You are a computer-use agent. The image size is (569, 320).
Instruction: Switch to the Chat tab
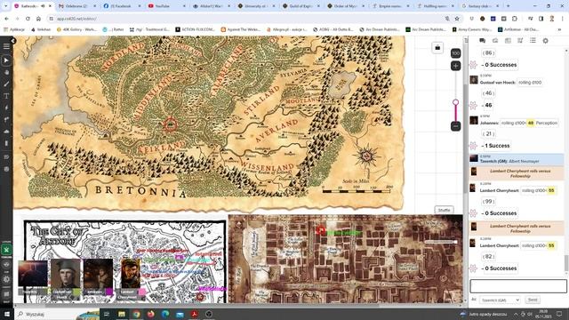(x=482, y=41)
